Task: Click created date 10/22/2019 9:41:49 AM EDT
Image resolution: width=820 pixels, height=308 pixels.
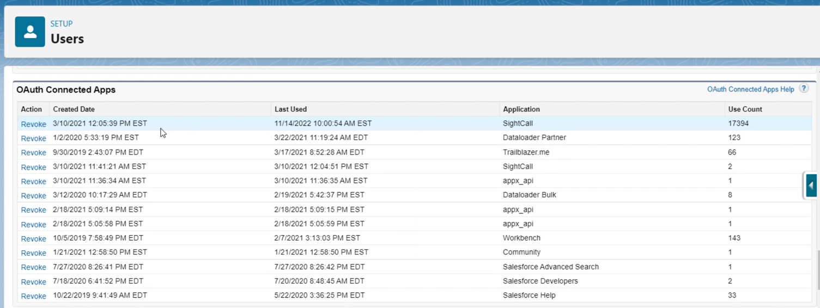Action: [100, 295]
